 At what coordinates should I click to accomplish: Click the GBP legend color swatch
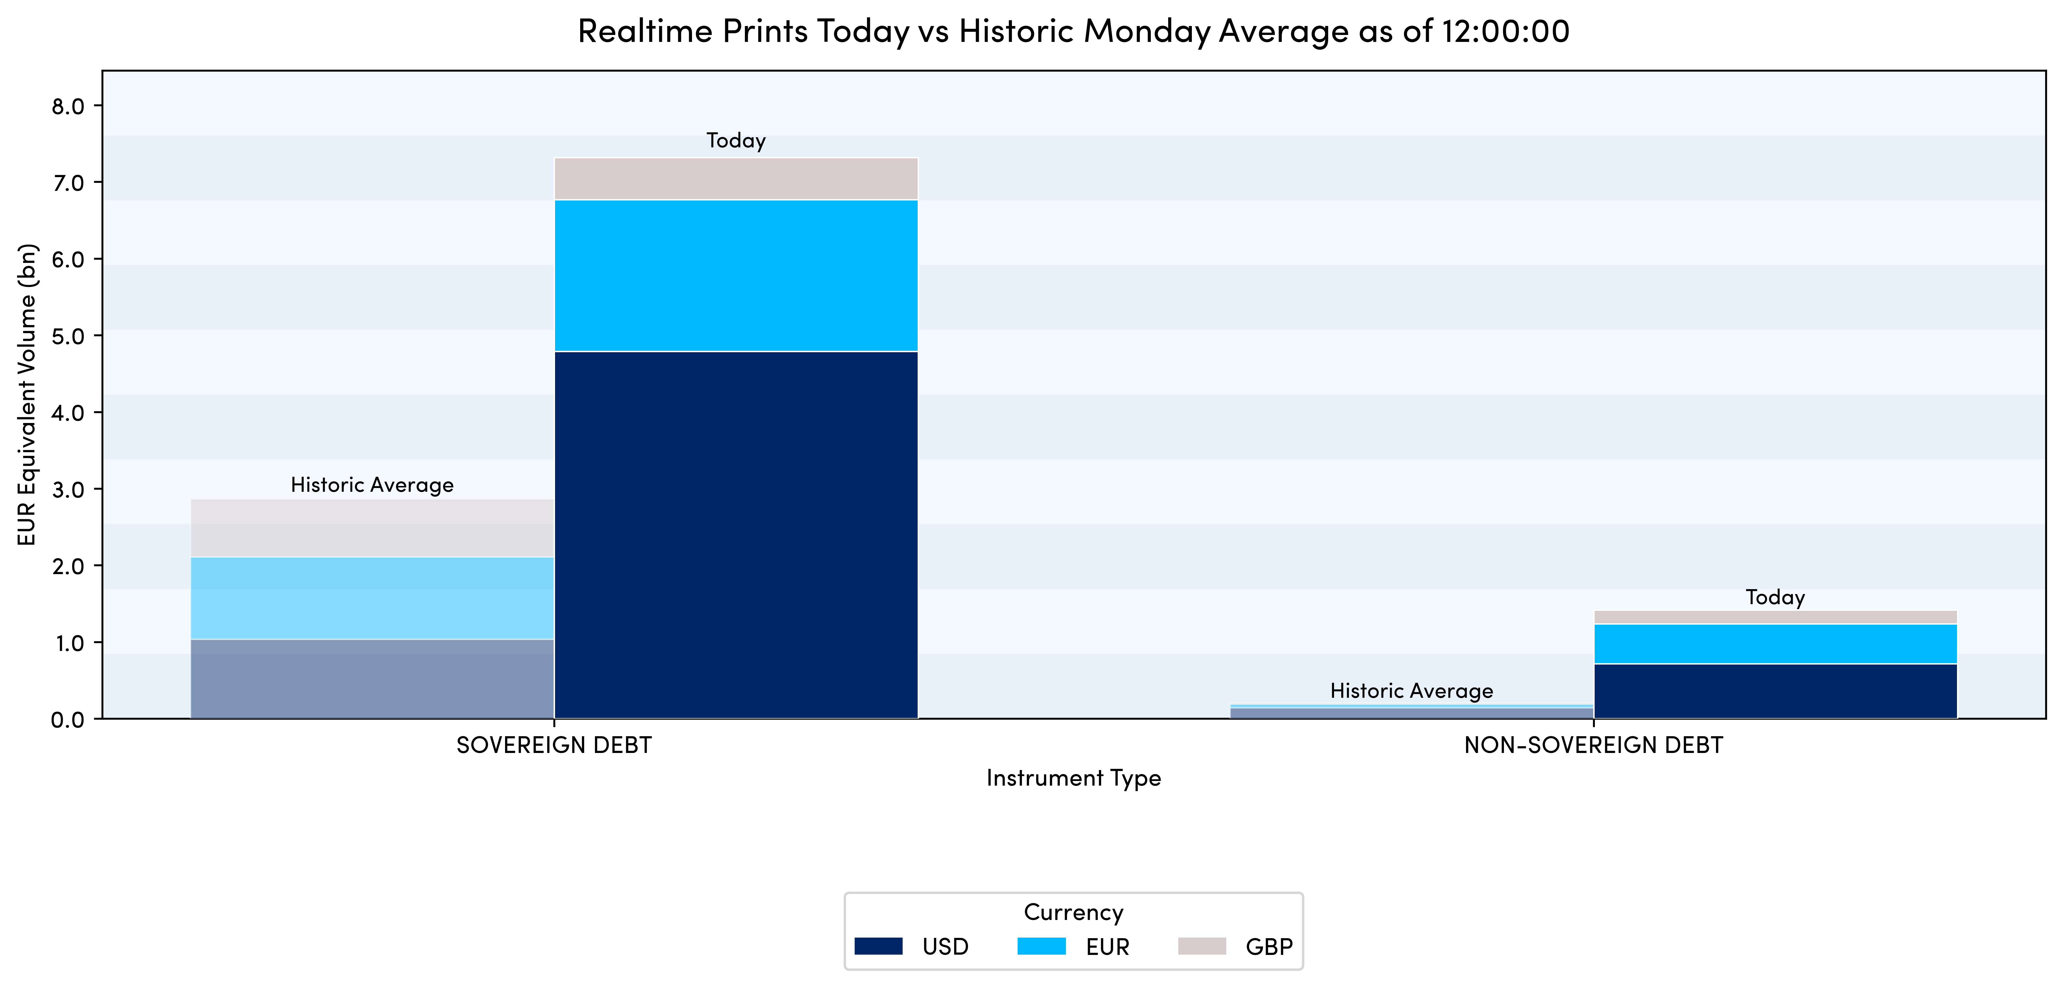[1201, 946]
